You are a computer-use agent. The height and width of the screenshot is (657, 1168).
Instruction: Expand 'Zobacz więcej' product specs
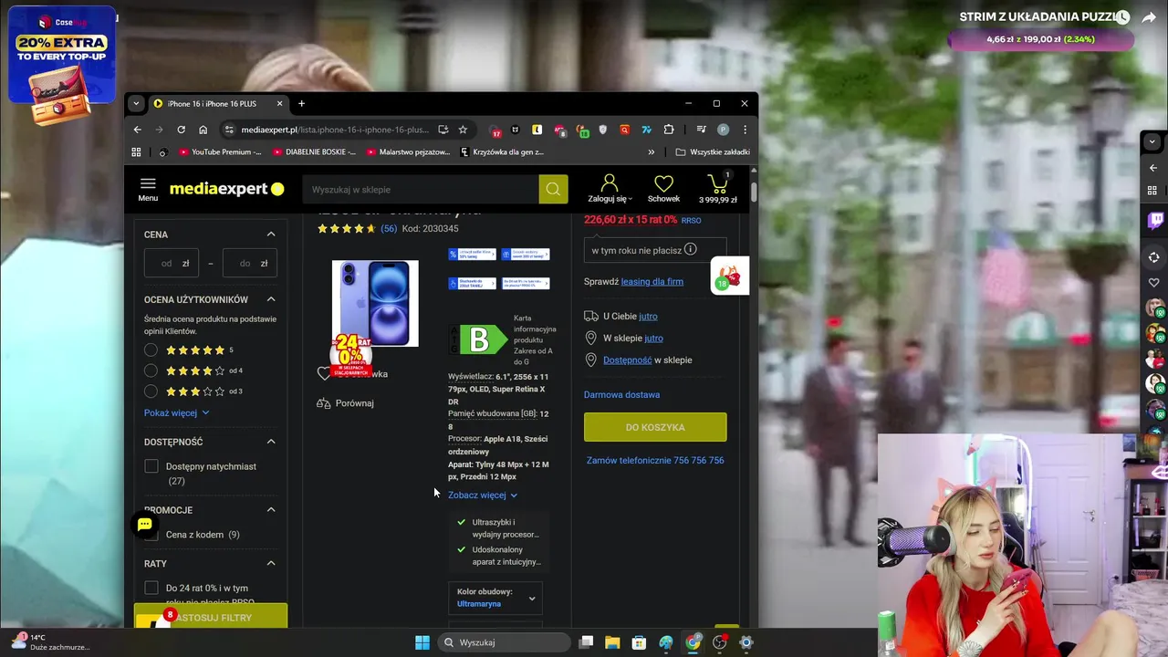[483, 495]
